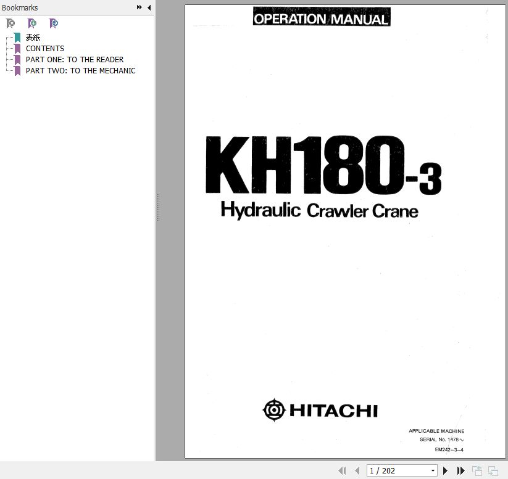Expand bookmarks panel options with double-arrow
This screenshot has height=479, width=508.
(x=139, y=7)
